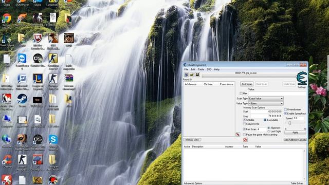Screen dimensions: 329x185
Task: Click the Fast Scan alignment value field
Action: 262,129
